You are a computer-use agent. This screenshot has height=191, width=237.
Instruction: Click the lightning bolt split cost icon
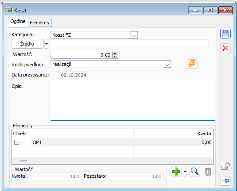tap(192, 64)
